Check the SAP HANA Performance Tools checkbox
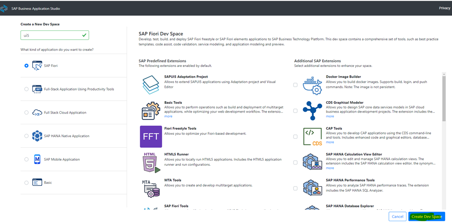 295,188
